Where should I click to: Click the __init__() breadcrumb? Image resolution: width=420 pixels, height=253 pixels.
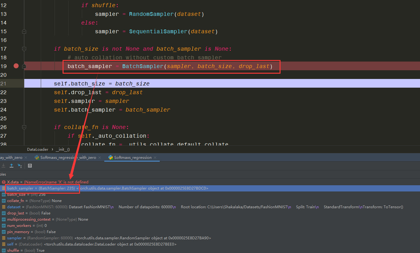63,149
